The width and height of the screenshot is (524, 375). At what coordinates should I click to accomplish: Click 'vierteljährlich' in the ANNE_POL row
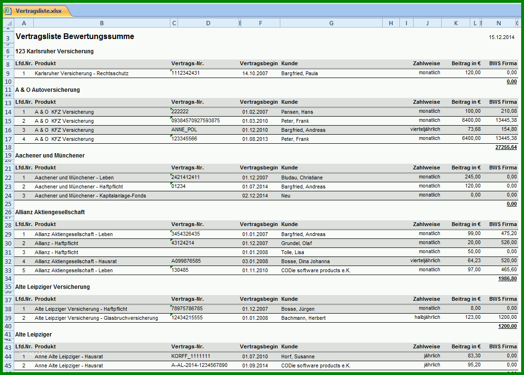(425, 129)
